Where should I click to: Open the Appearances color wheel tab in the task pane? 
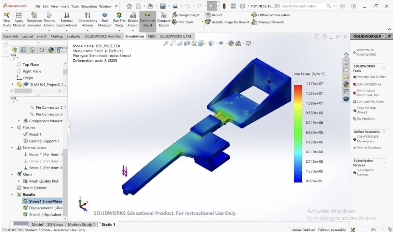[346, 84]
